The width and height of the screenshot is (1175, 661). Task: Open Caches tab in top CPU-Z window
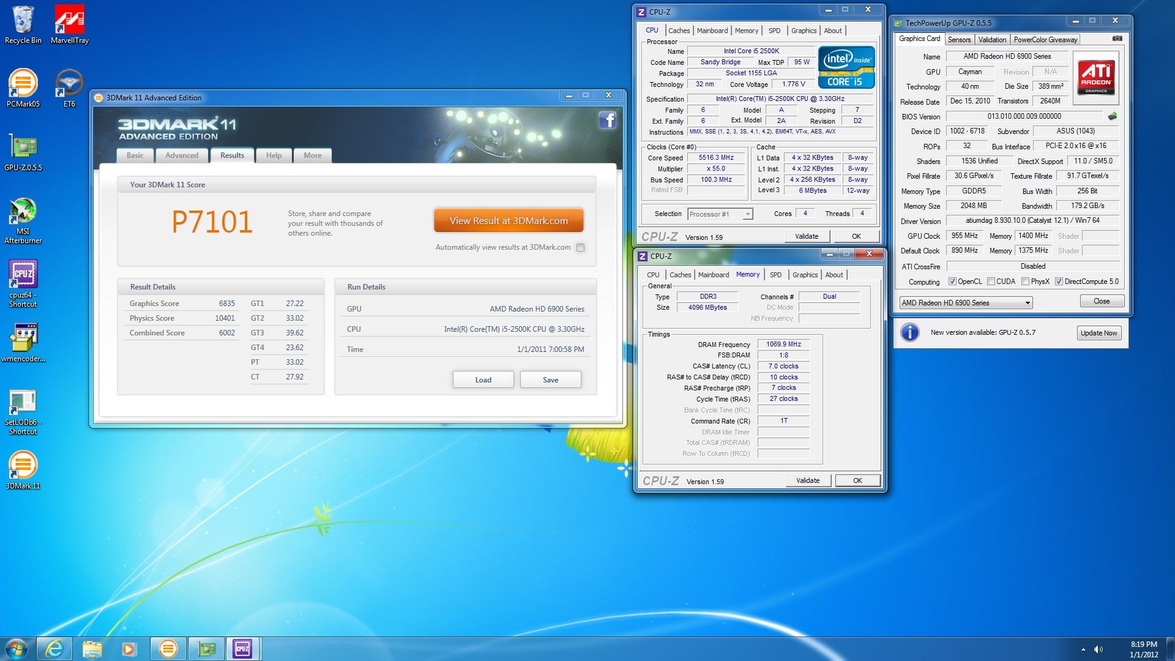pyautogui.click(x=679, y=31)
